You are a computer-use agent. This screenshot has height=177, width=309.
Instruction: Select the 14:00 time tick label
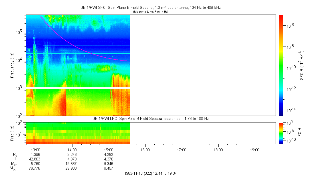72,150
